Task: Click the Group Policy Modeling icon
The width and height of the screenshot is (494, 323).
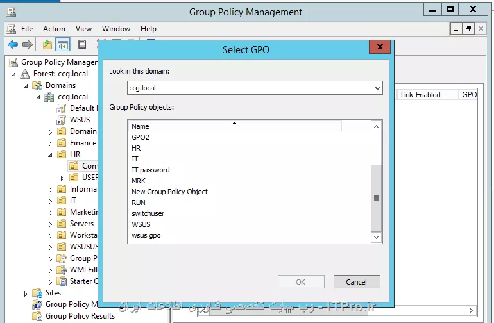Action: (x=37, y=304)
